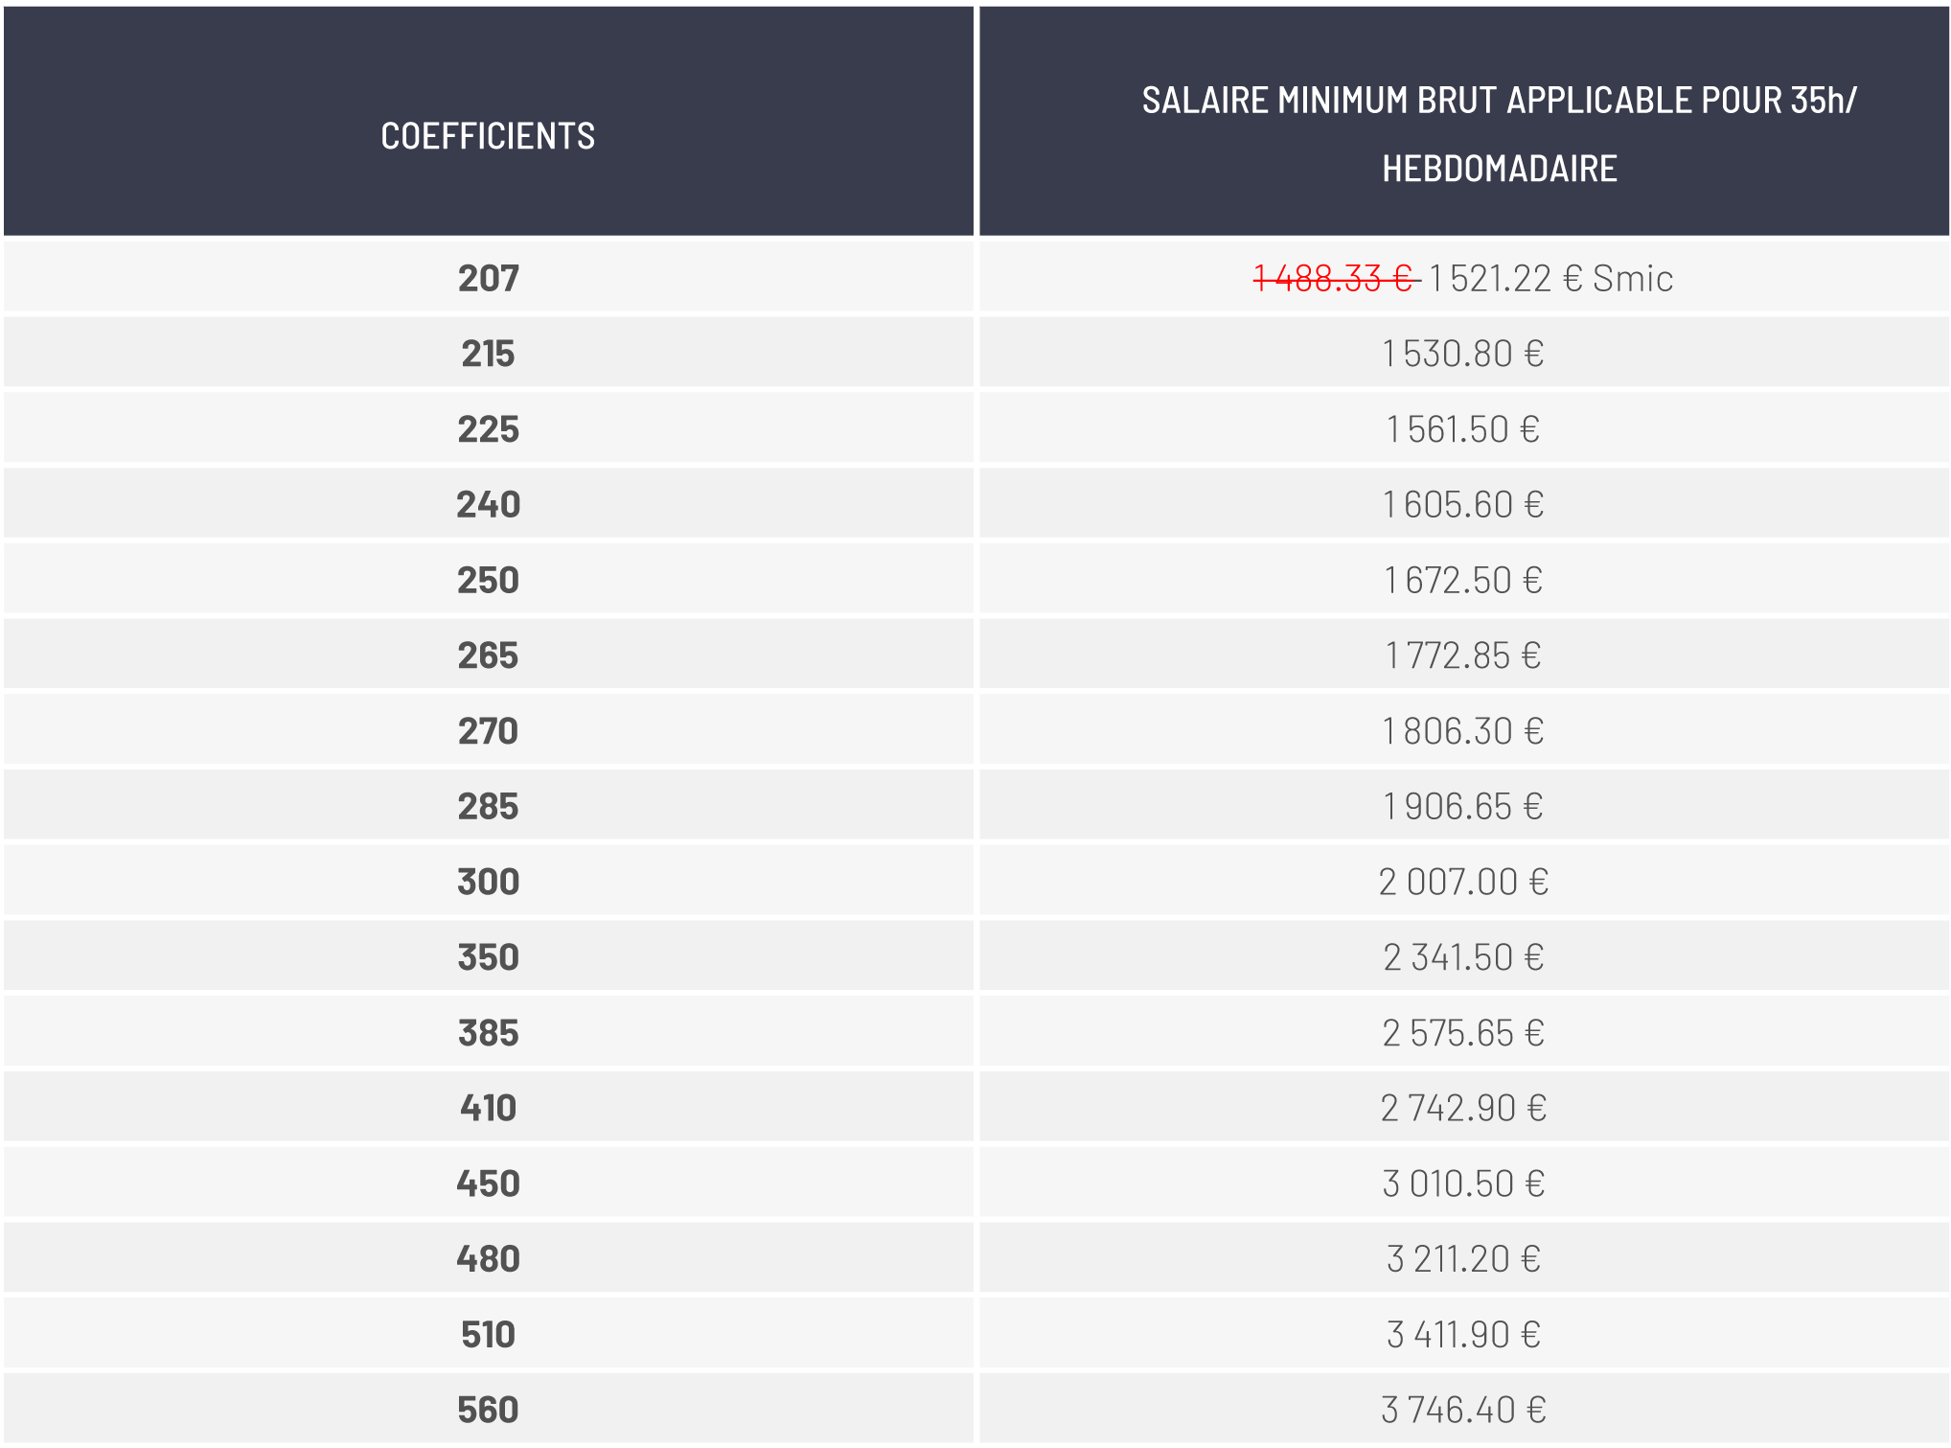Select coefficient 385 cell

[489, 1032]
